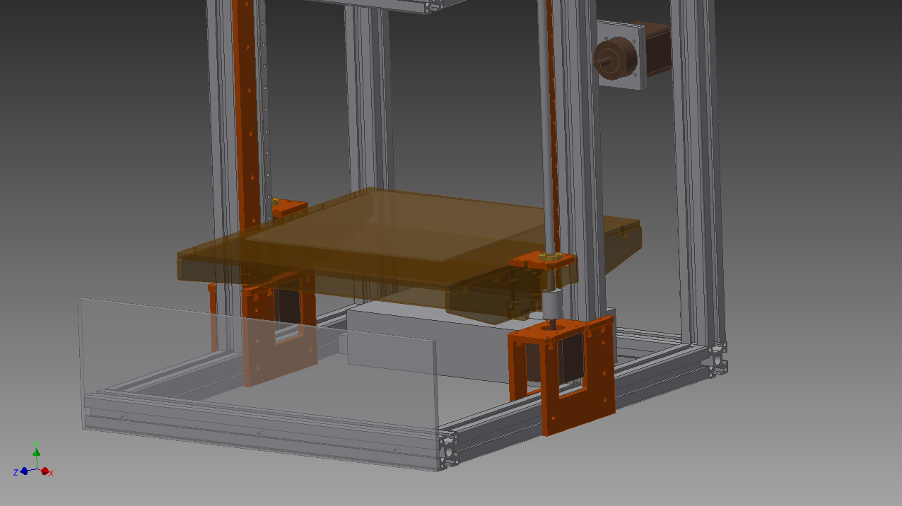Select the brass lead screw nut on the orange plate
902x506 pixels.
549,256
